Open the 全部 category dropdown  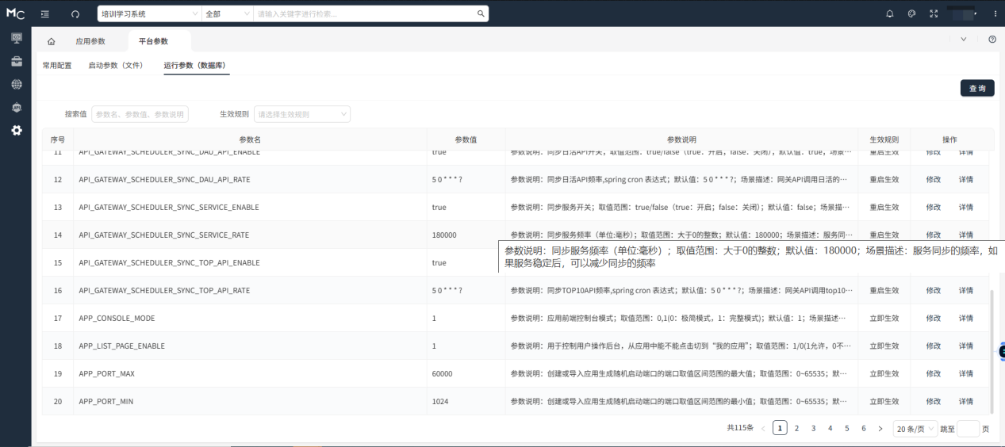pyautogui.click(x=227, y=13)
